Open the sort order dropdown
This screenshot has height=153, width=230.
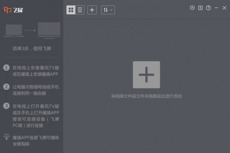(108, 10)
